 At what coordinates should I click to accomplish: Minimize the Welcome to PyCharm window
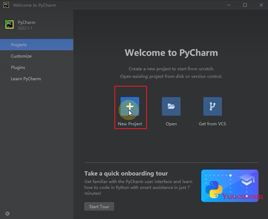pyautogui.click(x=229, y=5)
